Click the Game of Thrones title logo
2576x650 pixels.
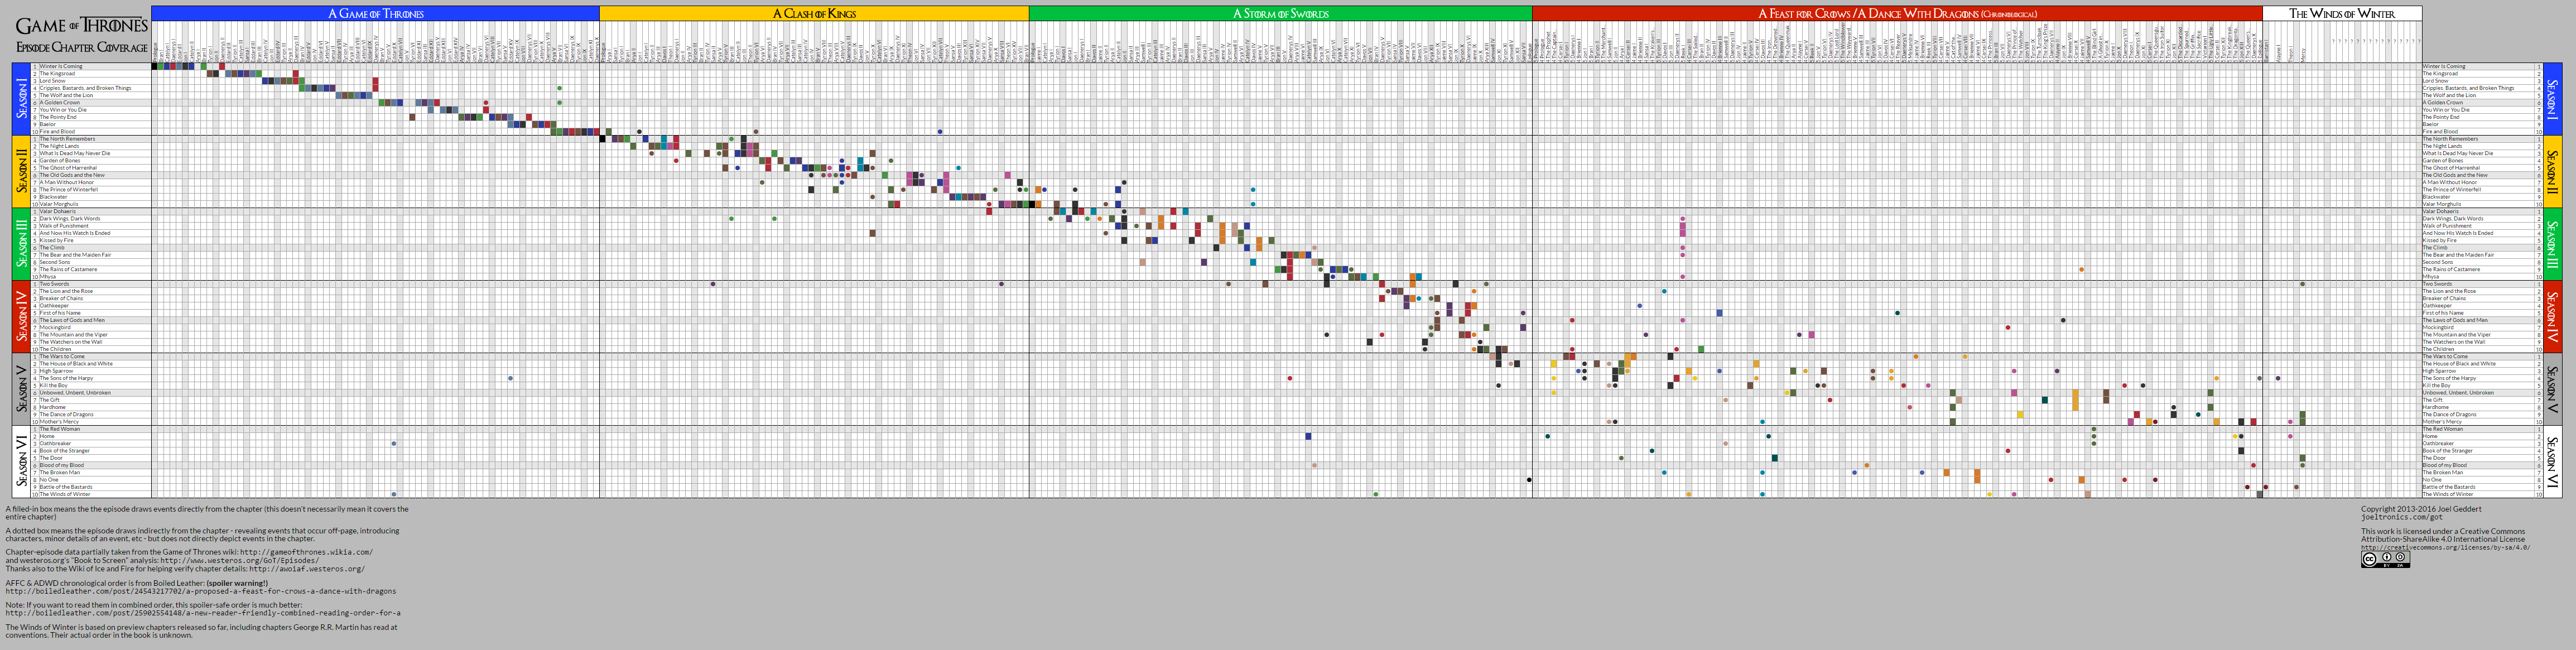(x=81, y=25)
